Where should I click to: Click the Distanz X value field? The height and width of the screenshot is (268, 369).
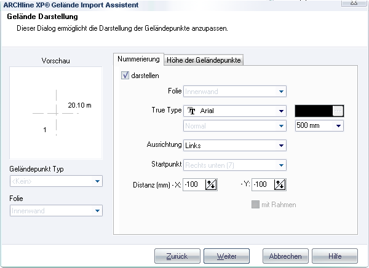click(x=194, y=184)
